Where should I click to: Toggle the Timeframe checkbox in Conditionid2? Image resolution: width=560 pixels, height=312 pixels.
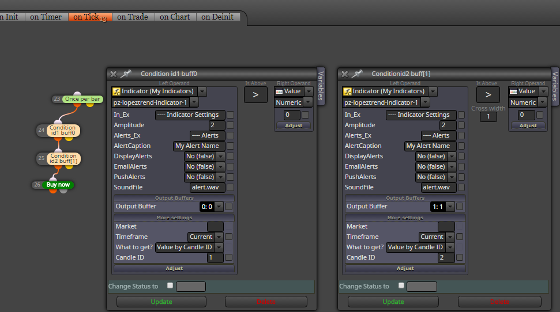pyautogui.click(x=460, y=237)
